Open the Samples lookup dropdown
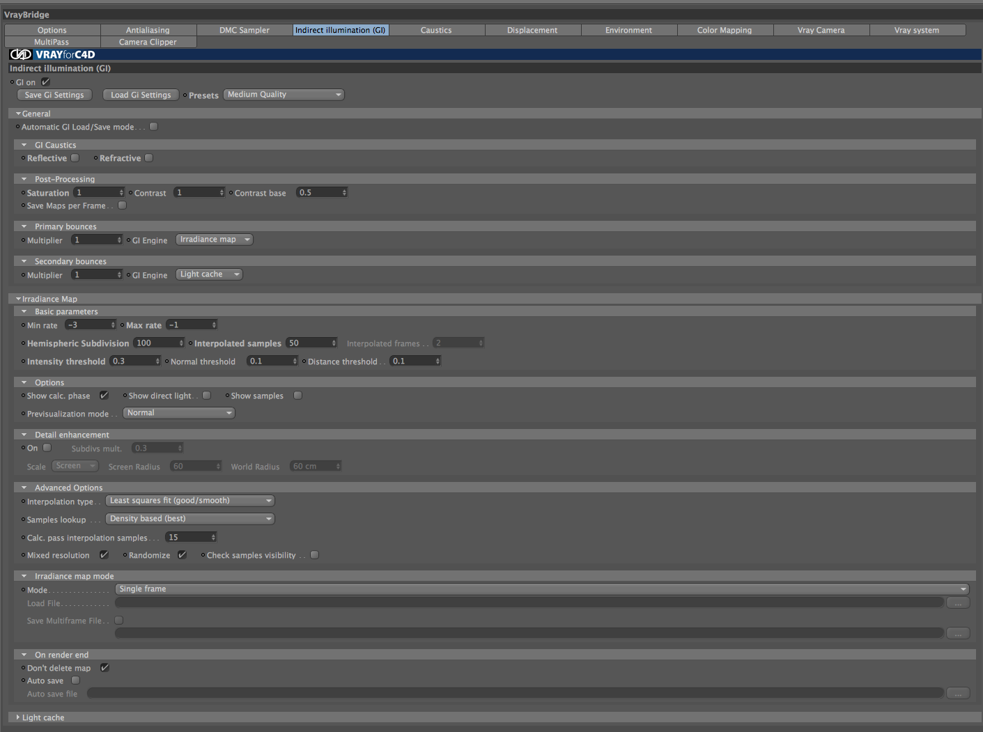 pos(190,519)
